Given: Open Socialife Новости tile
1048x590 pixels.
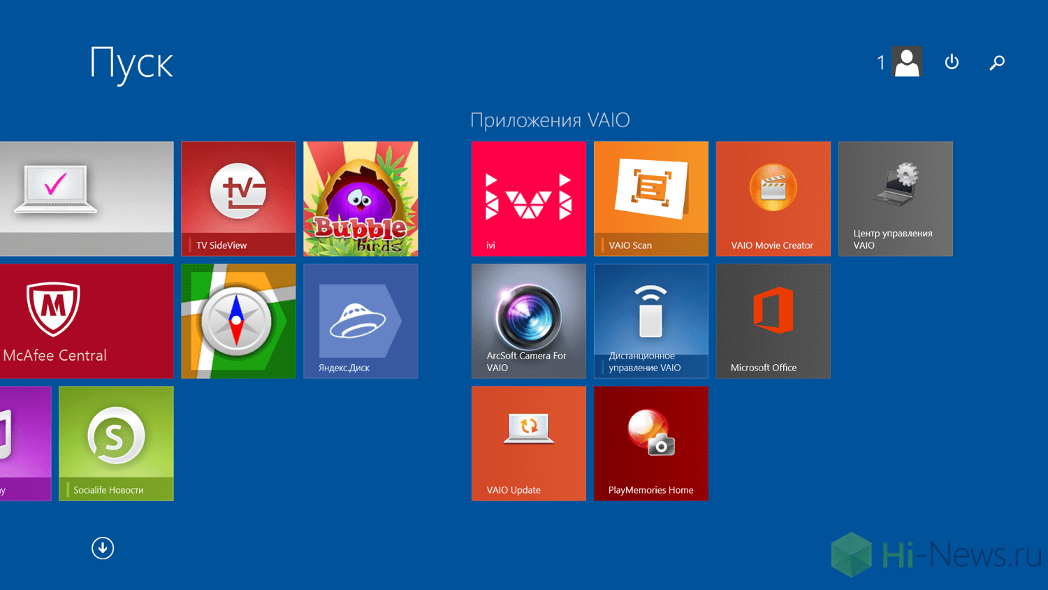Looking at the screenshot, I should click(116, 443).
